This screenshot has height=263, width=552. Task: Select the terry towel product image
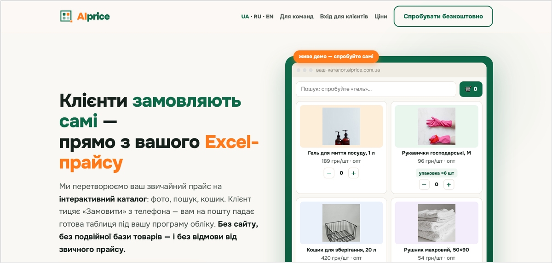tap(437, 223)
